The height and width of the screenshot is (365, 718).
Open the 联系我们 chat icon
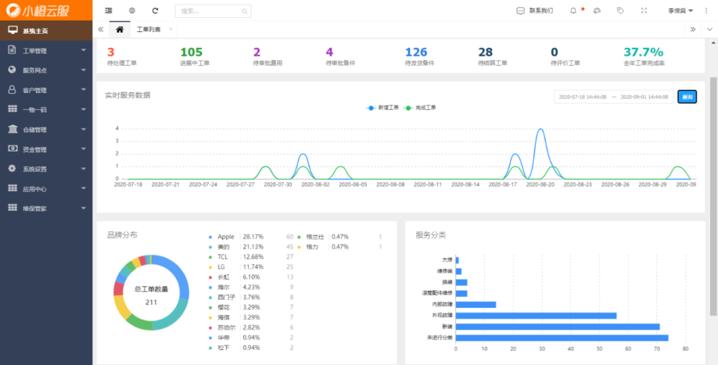click(x=520, y=11)
